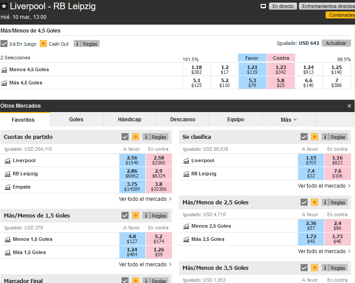355x283 pixels.
Task: Back Liverpool at 2.56 in Cuotas de partido
Action: [x=132, y=160]
